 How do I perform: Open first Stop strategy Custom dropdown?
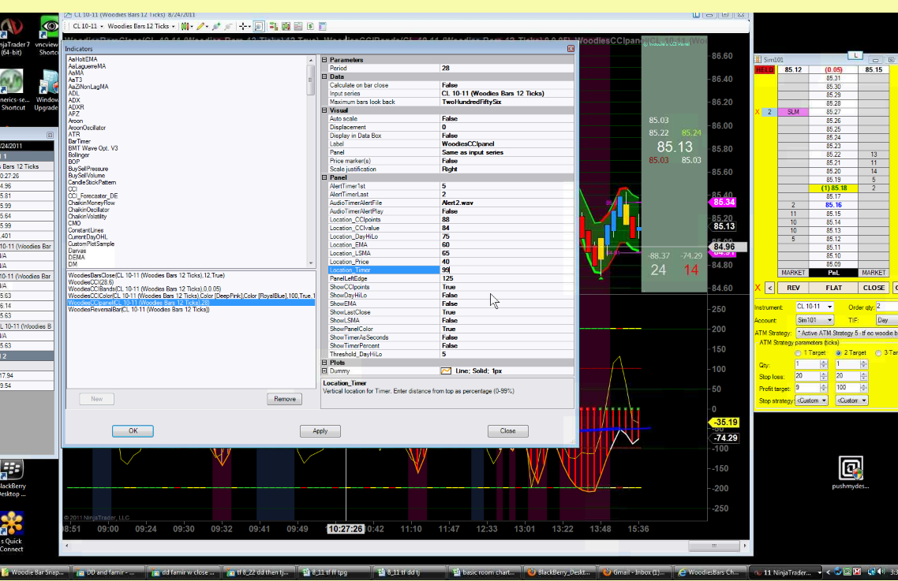pyautogui.click(x=811, y=400)
